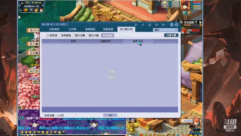Click chat magnifier search icon
Viewport: 241px width, 136px height.
[x=39, y=132]
